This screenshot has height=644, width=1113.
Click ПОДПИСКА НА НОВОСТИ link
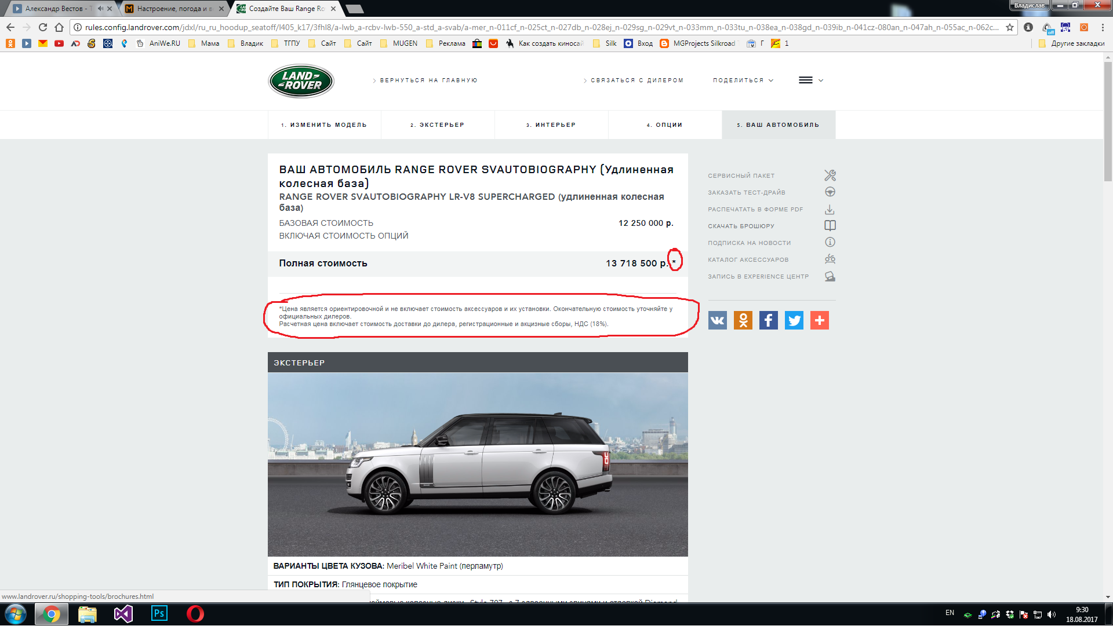[x=749, y=243]
